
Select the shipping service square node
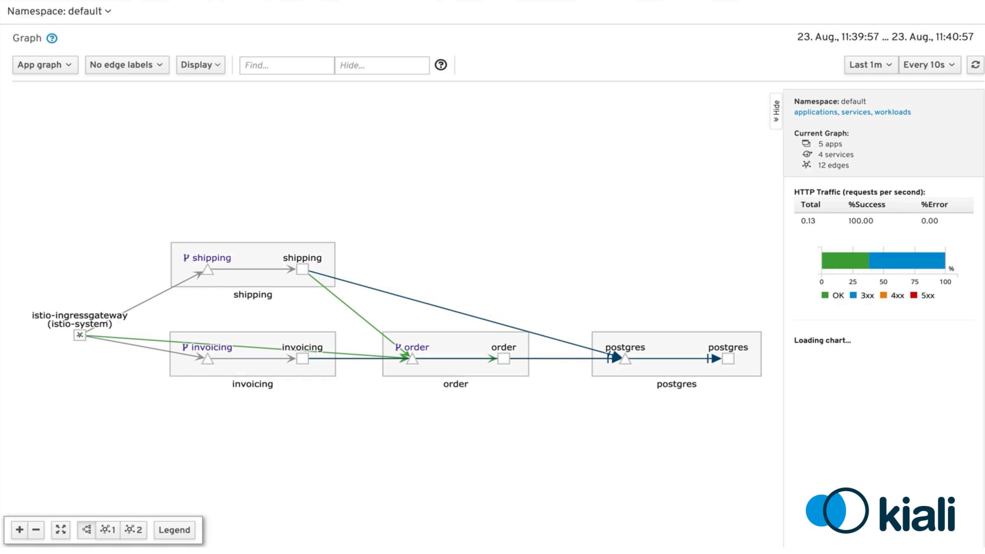(302, 269)
